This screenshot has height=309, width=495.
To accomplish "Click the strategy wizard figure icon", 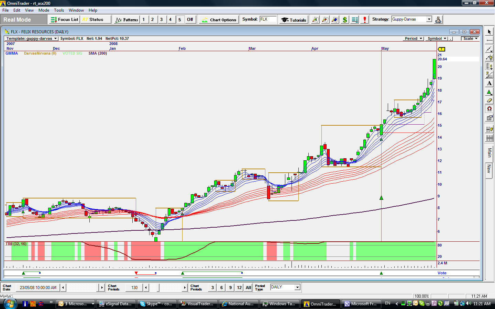I will pos(438,20).
